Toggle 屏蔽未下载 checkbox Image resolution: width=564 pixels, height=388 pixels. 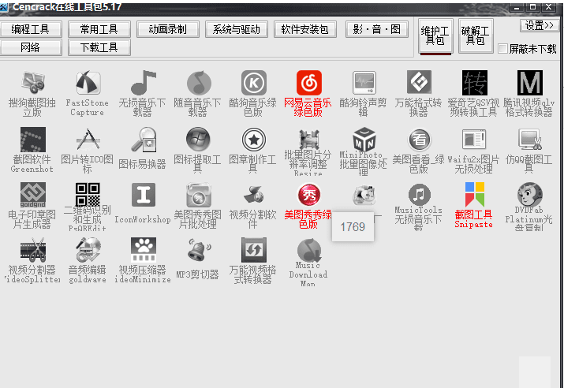point(502,49)
